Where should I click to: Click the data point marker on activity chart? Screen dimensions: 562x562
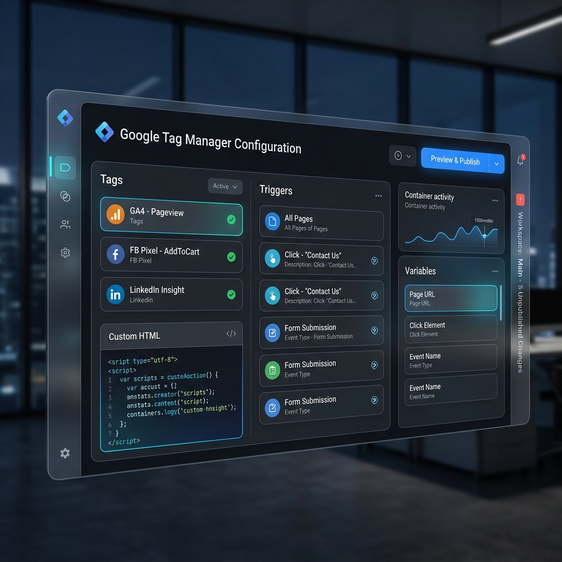point(485,236)
